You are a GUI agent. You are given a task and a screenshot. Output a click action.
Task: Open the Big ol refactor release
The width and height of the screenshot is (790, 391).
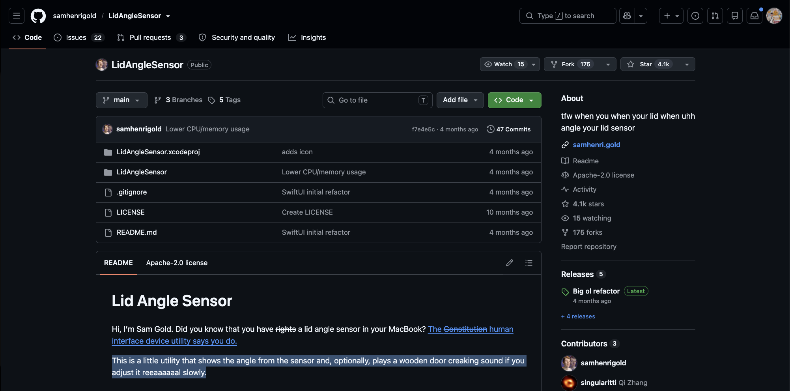[596, 291]
